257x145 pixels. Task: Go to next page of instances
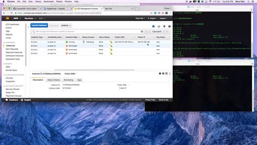[164, 31]
